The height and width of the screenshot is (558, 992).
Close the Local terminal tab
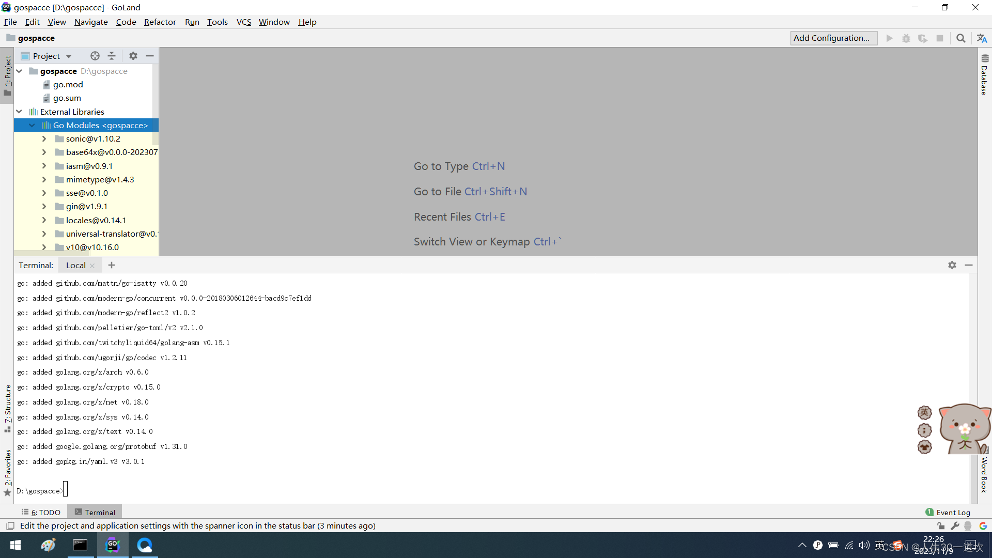(x=92, y=266)
